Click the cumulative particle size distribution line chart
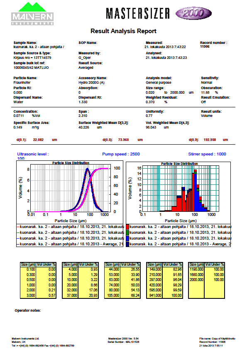Image resolution: width=247 pixels, height=349 pixels. (70, 192)
